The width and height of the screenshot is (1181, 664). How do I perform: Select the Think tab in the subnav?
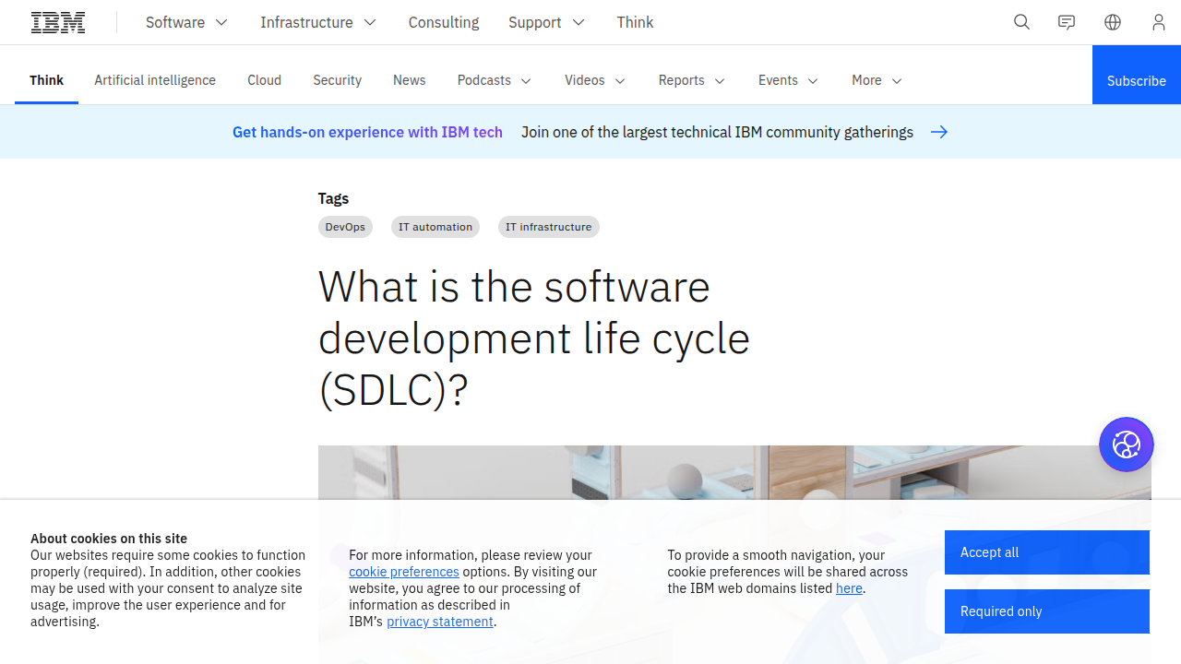46,80
